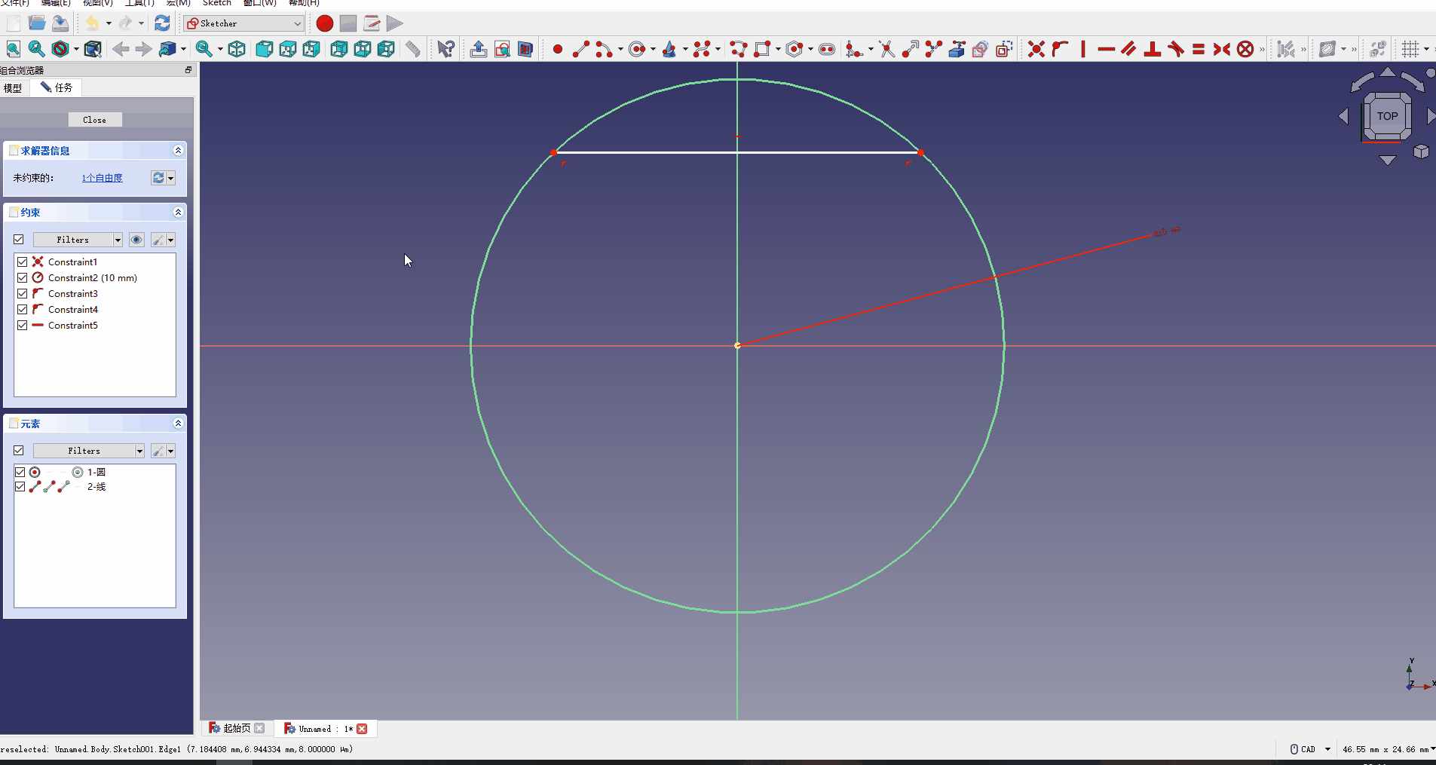Click the leave sketch icon

478,50
